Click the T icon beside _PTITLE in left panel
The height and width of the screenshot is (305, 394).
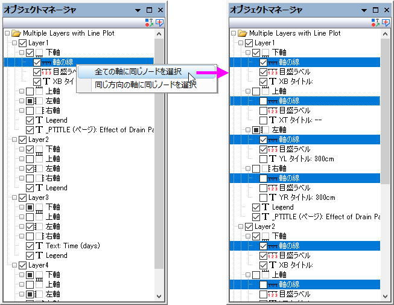pyautogui.click(x=39, y=130)
